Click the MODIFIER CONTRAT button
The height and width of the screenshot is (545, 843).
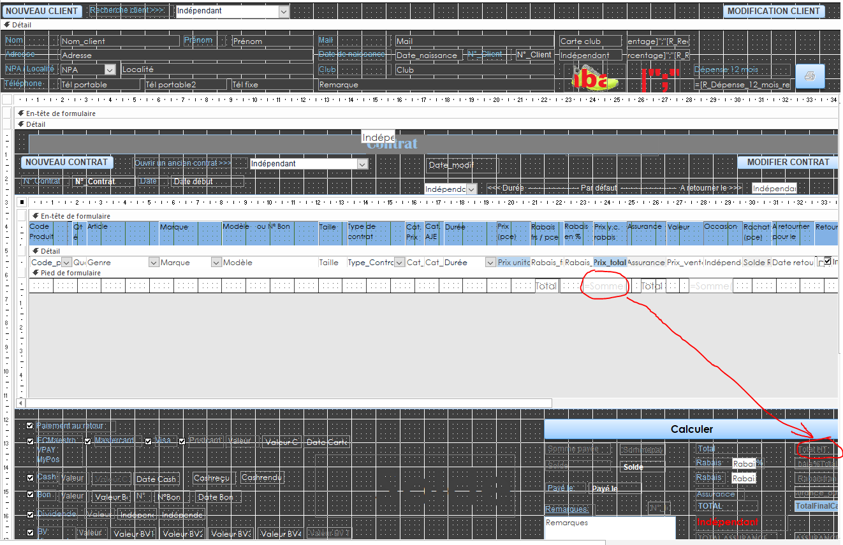[x=788, y=163]
